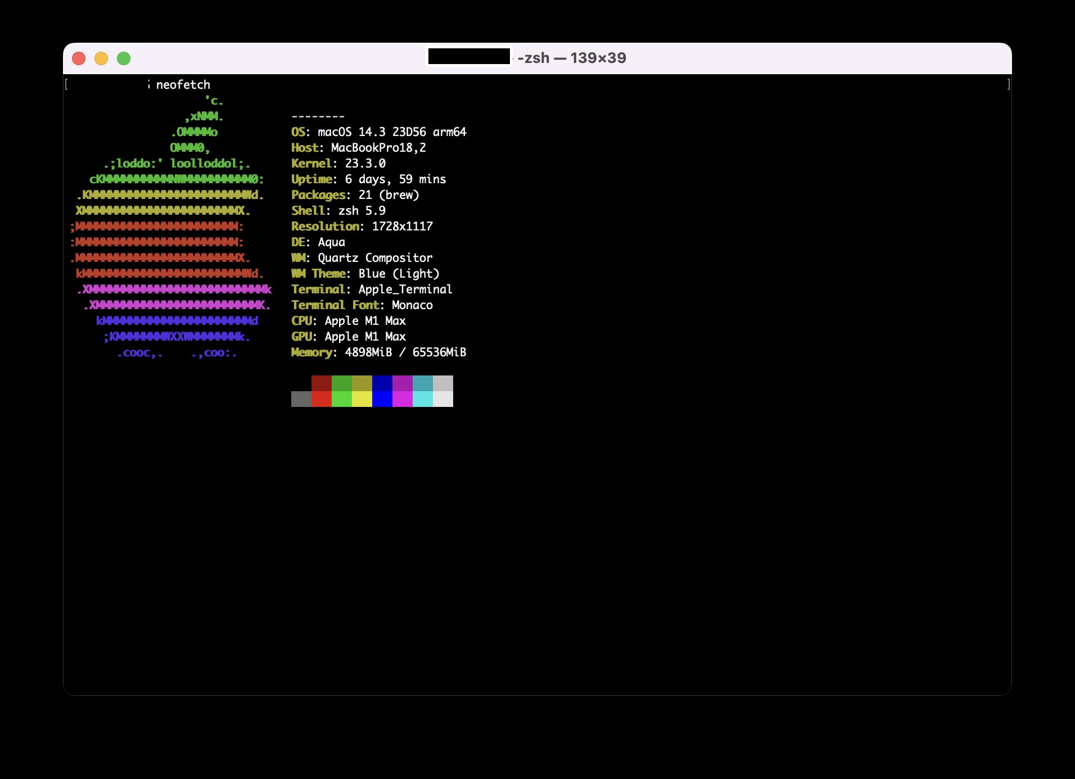Click the "Terminal: Apple_Terminal" line

[x=372, y=289]
